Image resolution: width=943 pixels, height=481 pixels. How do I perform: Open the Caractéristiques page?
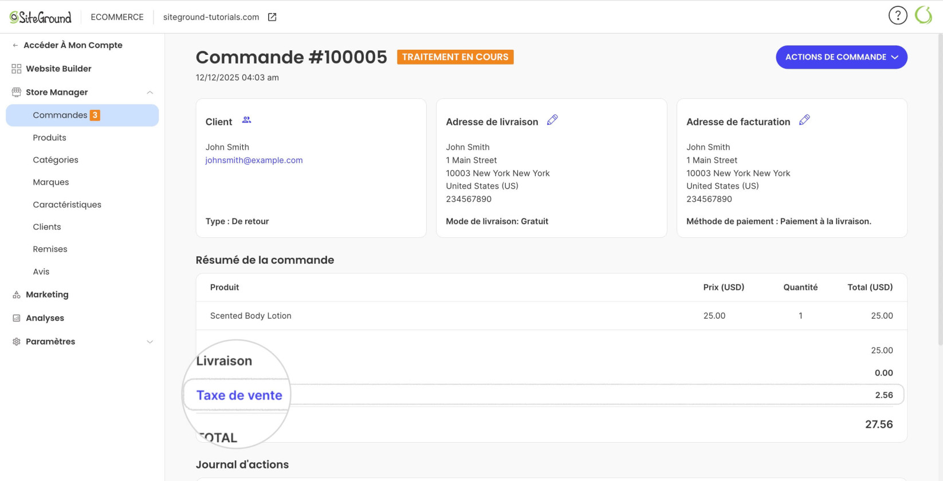tap(67, 205)
